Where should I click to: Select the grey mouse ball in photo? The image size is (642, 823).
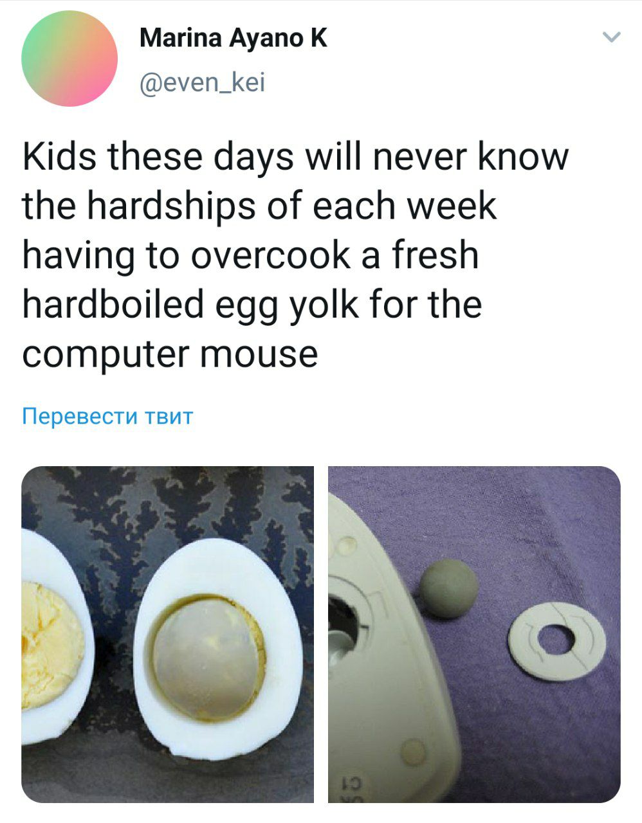(x=449, y=588)
